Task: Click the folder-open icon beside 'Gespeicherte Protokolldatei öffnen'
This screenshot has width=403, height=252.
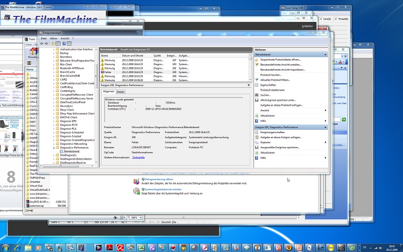Action: point(256,60)
